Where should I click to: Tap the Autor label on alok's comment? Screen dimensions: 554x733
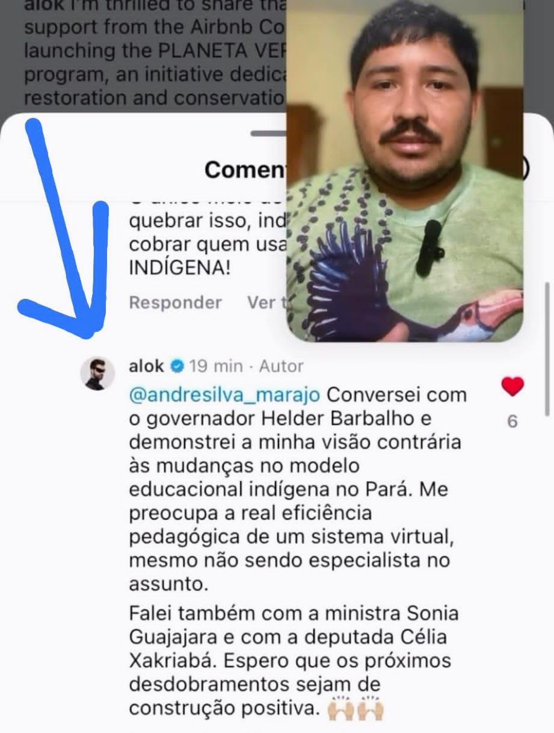281,366
